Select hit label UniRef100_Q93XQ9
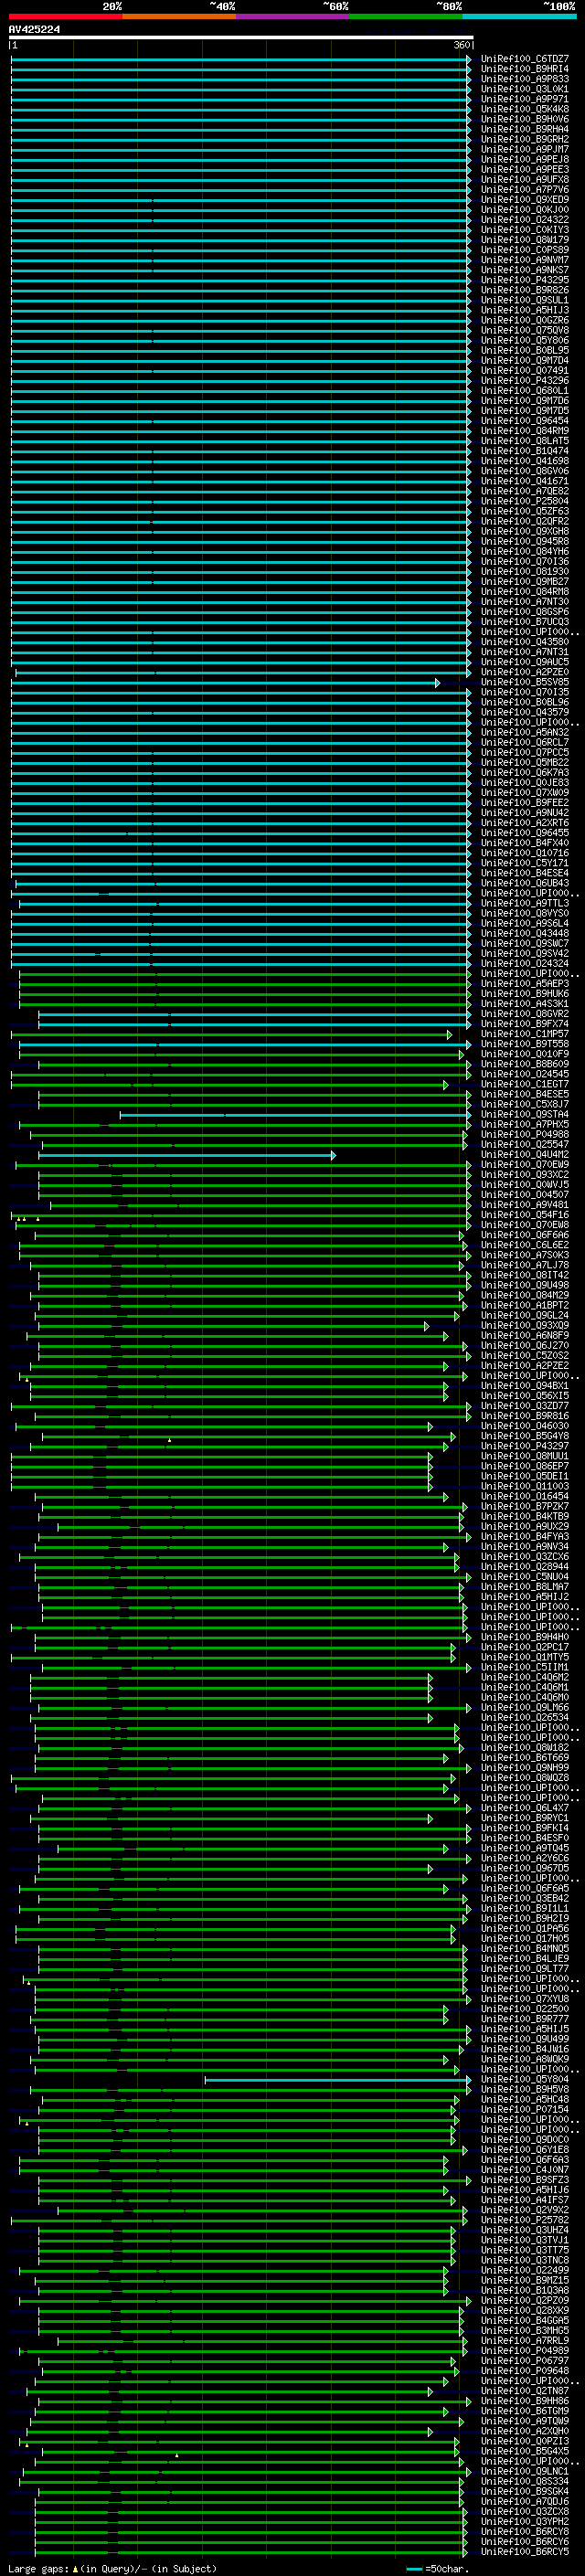 pyautogui.click(x=525, y=1326)
